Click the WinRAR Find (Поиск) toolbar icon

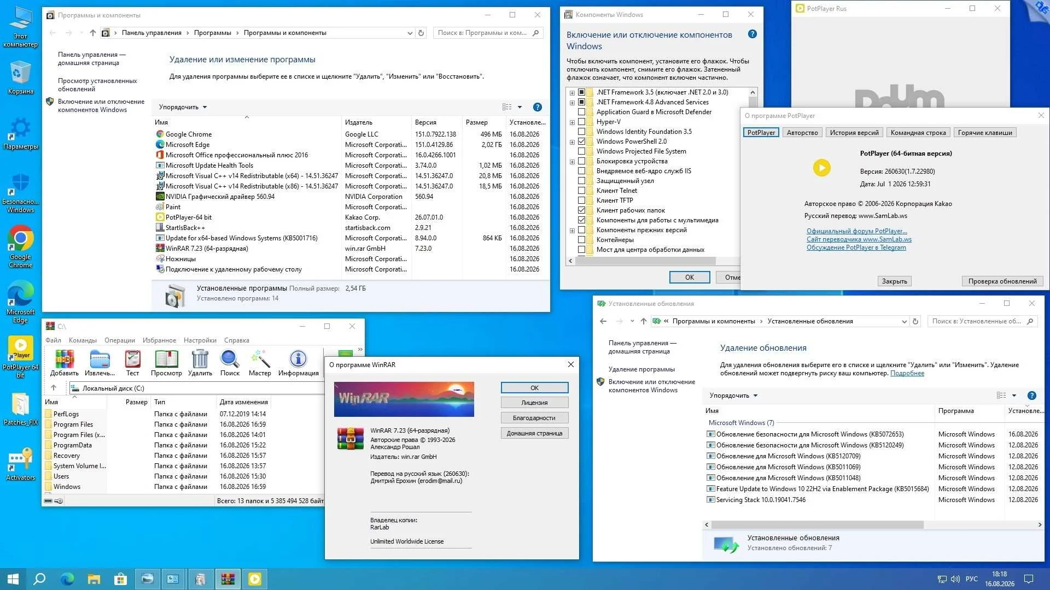click(230, 363)
